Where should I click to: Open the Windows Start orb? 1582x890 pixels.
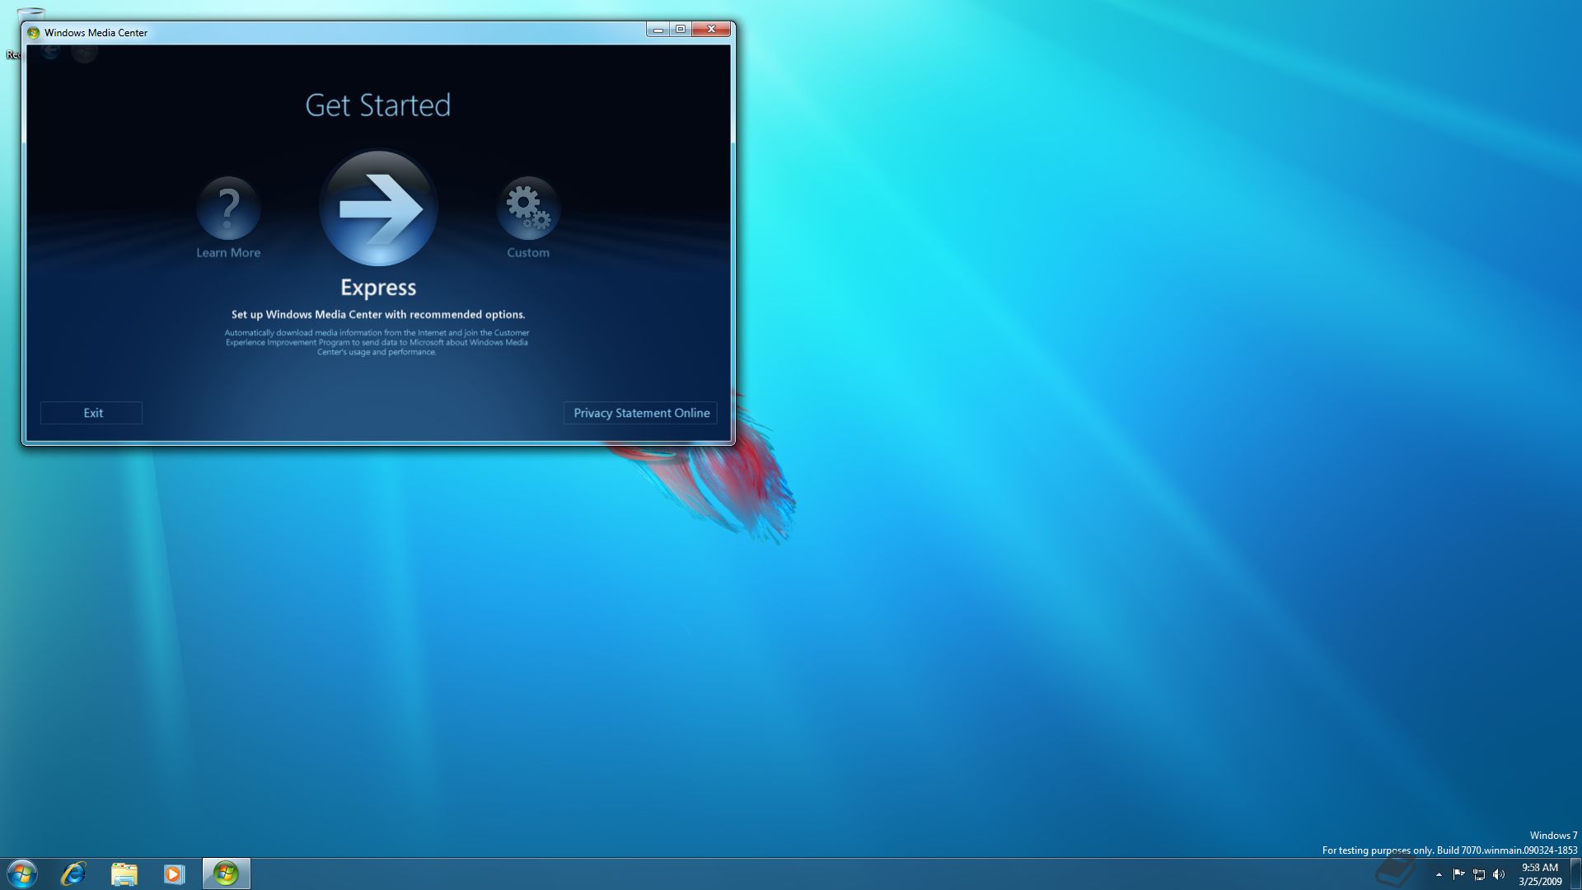pyautogui.click(x=22, y=874)
